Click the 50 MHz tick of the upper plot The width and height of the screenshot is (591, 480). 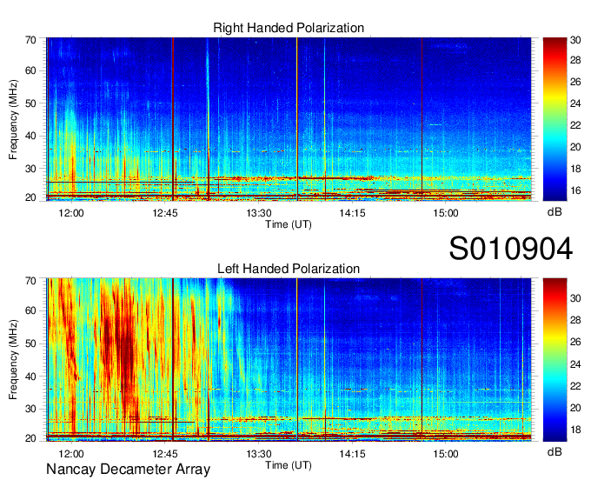30,103
